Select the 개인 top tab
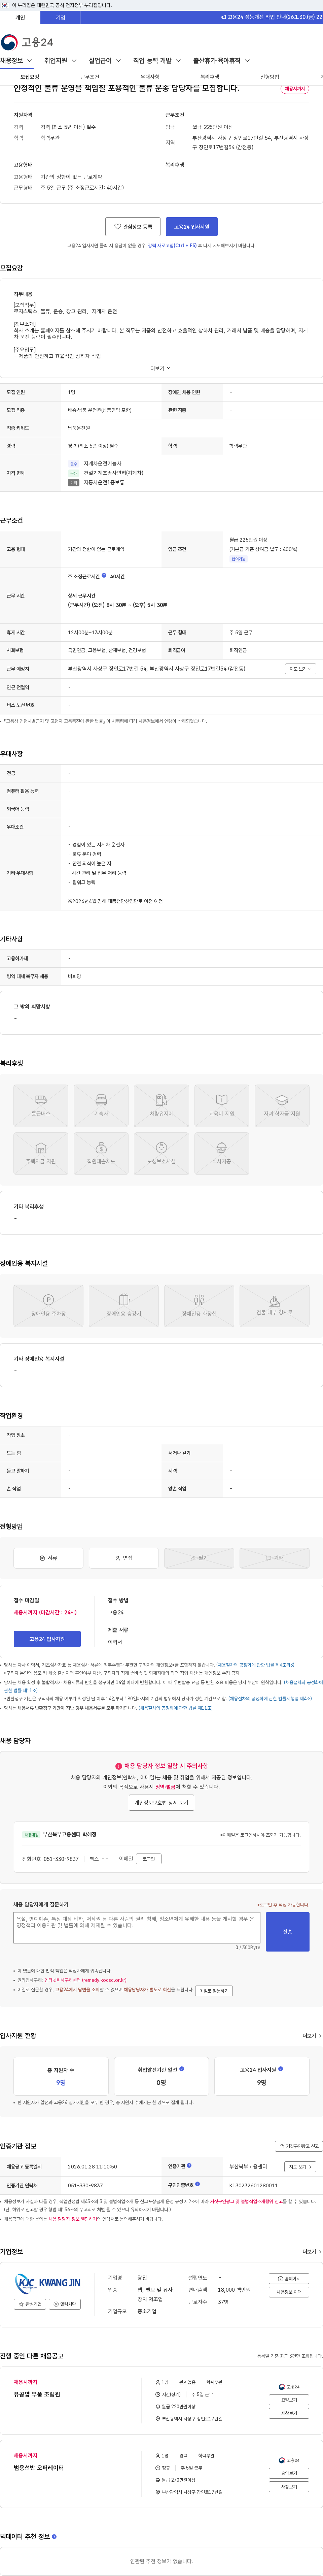Screen dimensions: 323x2576 click(x=20, y=17)
